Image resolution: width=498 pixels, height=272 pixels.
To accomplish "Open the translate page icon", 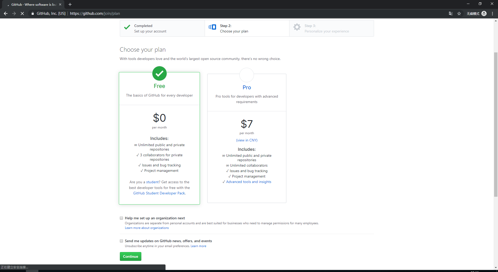I will point(451,13).
